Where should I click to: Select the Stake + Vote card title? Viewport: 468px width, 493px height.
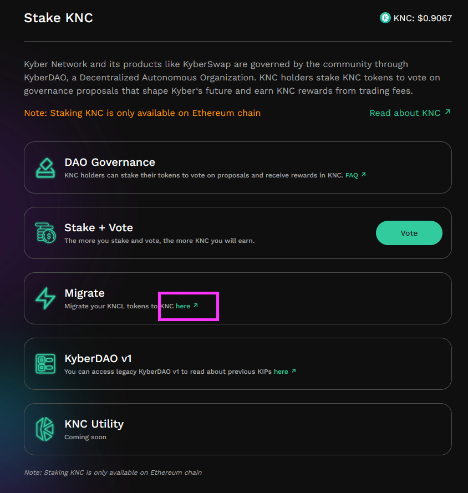(99, 227)
